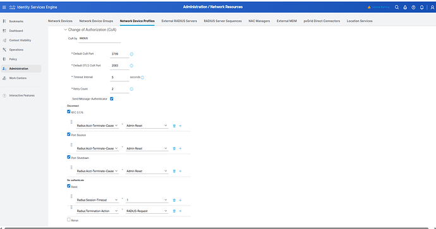Add attribute row under Port Shutdown

tap(180, 172)
